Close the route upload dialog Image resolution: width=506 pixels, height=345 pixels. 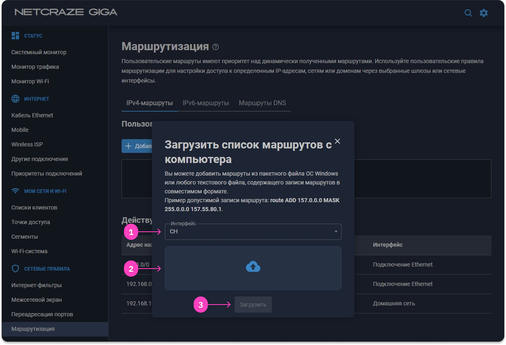[x=337, y=141]
